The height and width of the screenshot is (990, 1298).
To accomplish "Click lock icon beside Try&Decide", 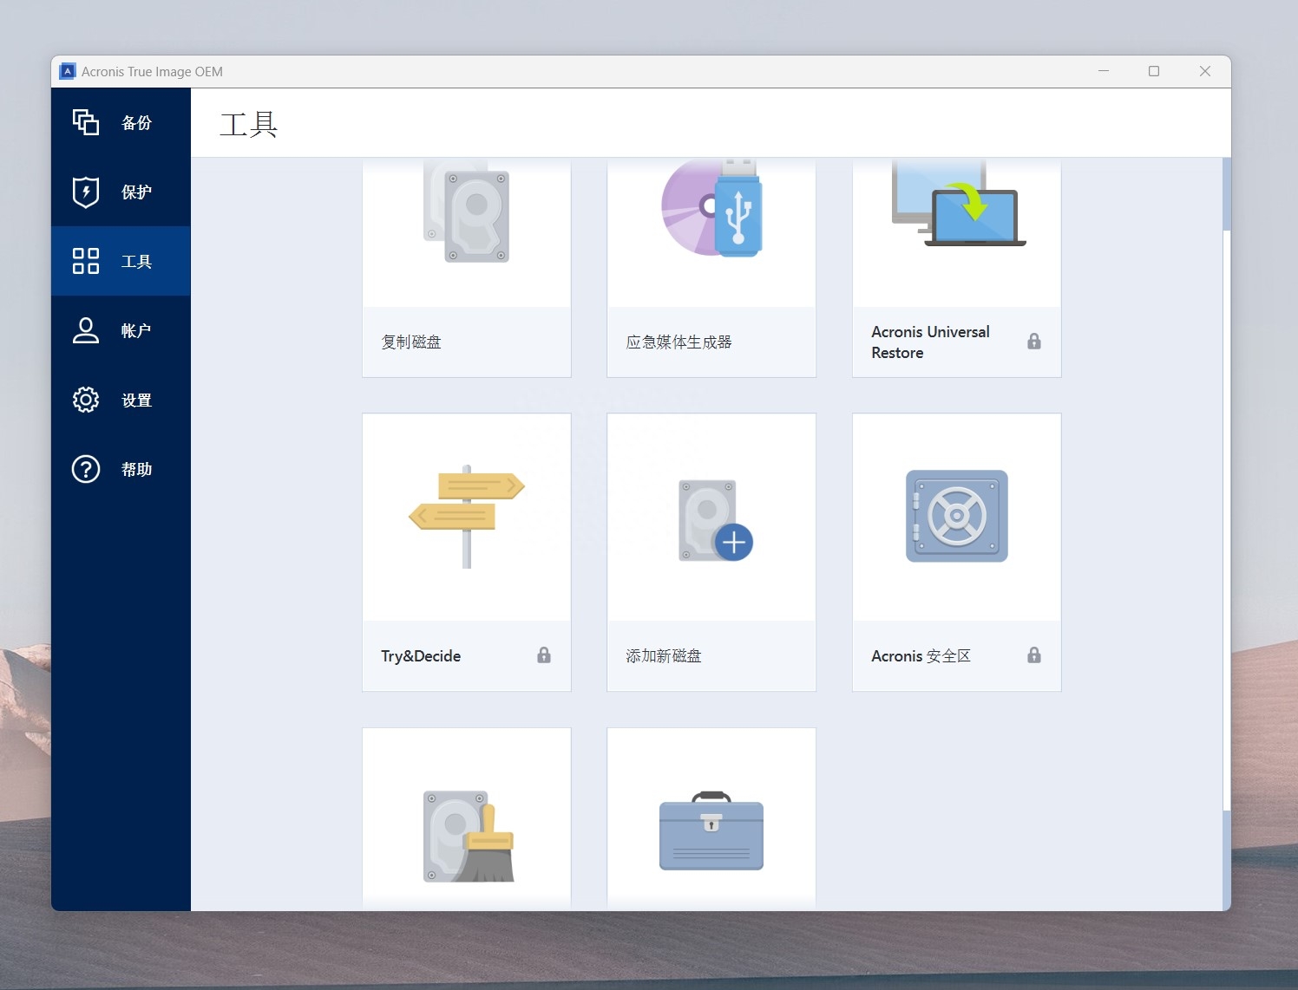I will click(x=544, y=655).
